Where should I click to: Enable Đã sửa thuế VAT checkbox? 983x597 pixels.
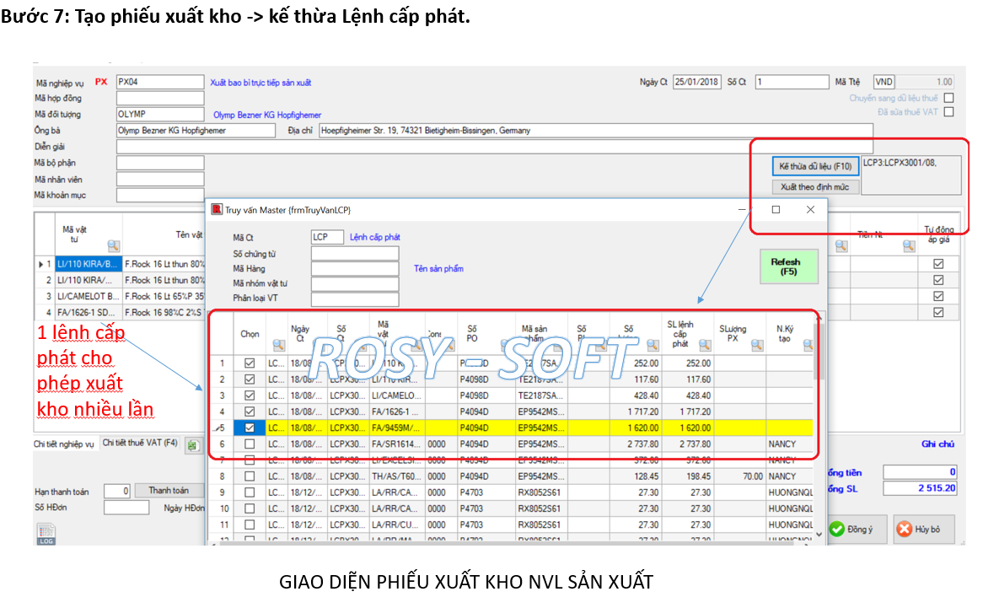[948, 111]
